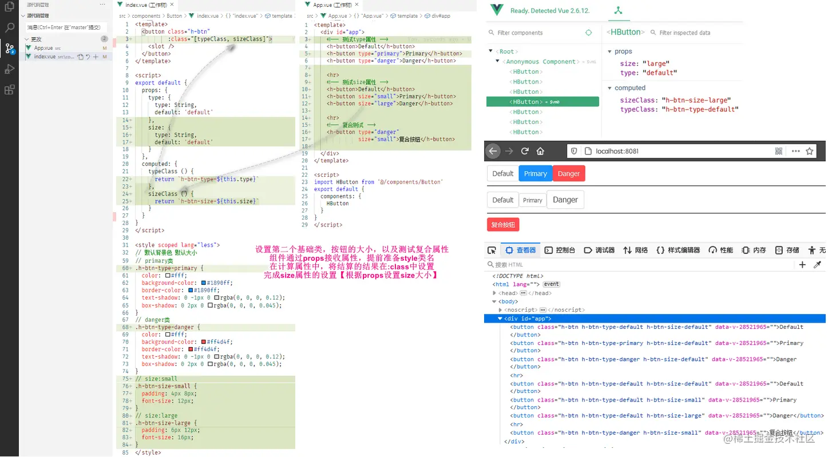The image size is (828, 457).
Task: Expand the noscript element in the inspector
Action: 501,310
